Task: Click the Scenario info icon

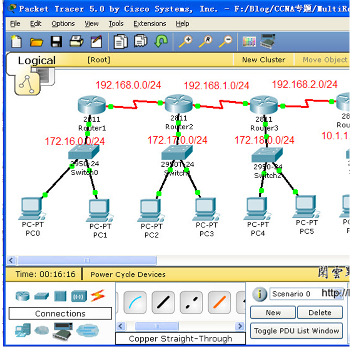Action: 260,294
